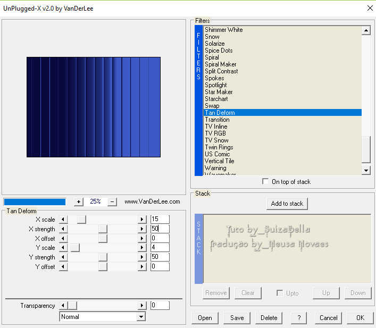Click X strength left arrow
This screenshot has width=376, height=328.
click(x=63, y=229)
